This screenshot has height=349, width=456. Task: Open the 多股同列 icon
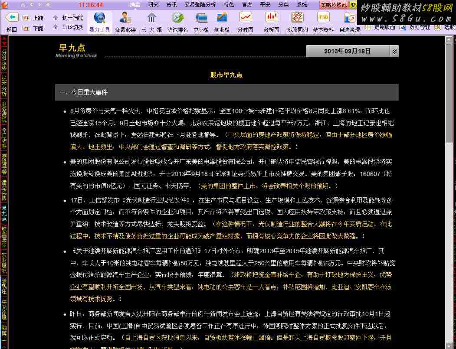click(297, 17)
